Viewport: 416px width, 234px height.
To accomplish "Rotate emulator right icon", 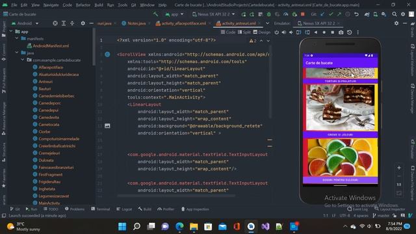I will click(x=307, y=32).
